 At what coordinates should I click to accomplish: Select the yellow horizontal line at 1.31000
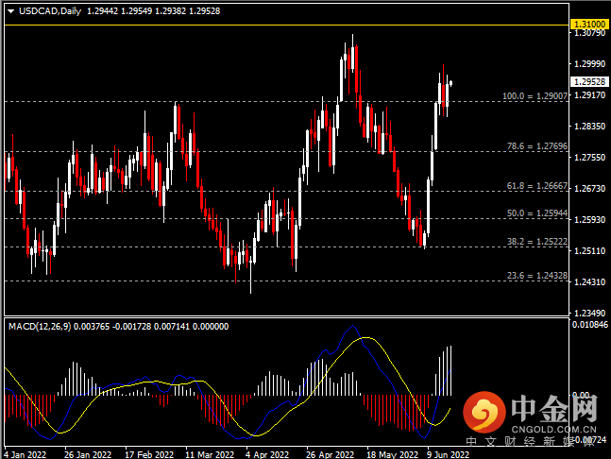[x=286, y=25]
